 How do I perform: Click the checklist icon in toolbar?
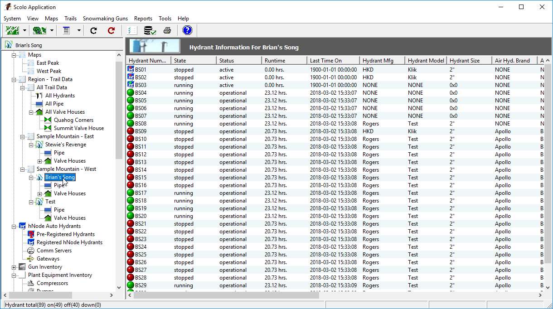(132, 30)
